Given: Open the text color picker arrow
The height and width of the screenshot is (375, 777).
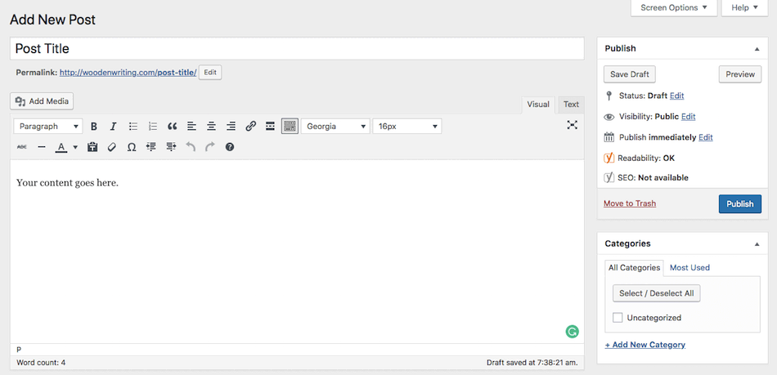Looking at the screenshot, I should click(x=75, y=147).
